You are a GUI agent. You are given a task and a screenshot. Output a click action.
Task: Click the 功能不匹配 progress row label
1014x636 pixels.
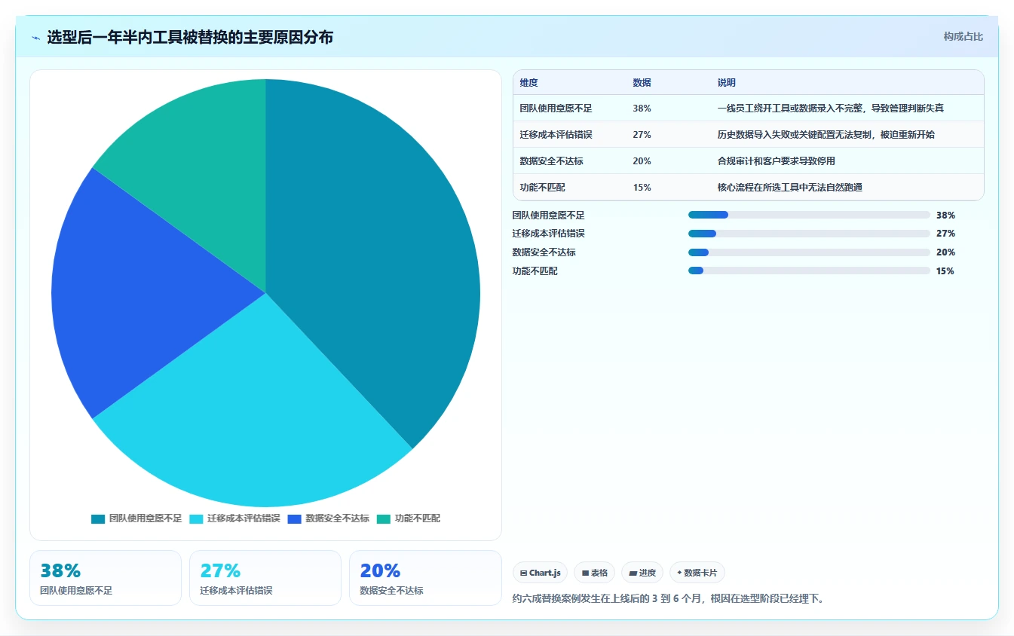point(535,271)
